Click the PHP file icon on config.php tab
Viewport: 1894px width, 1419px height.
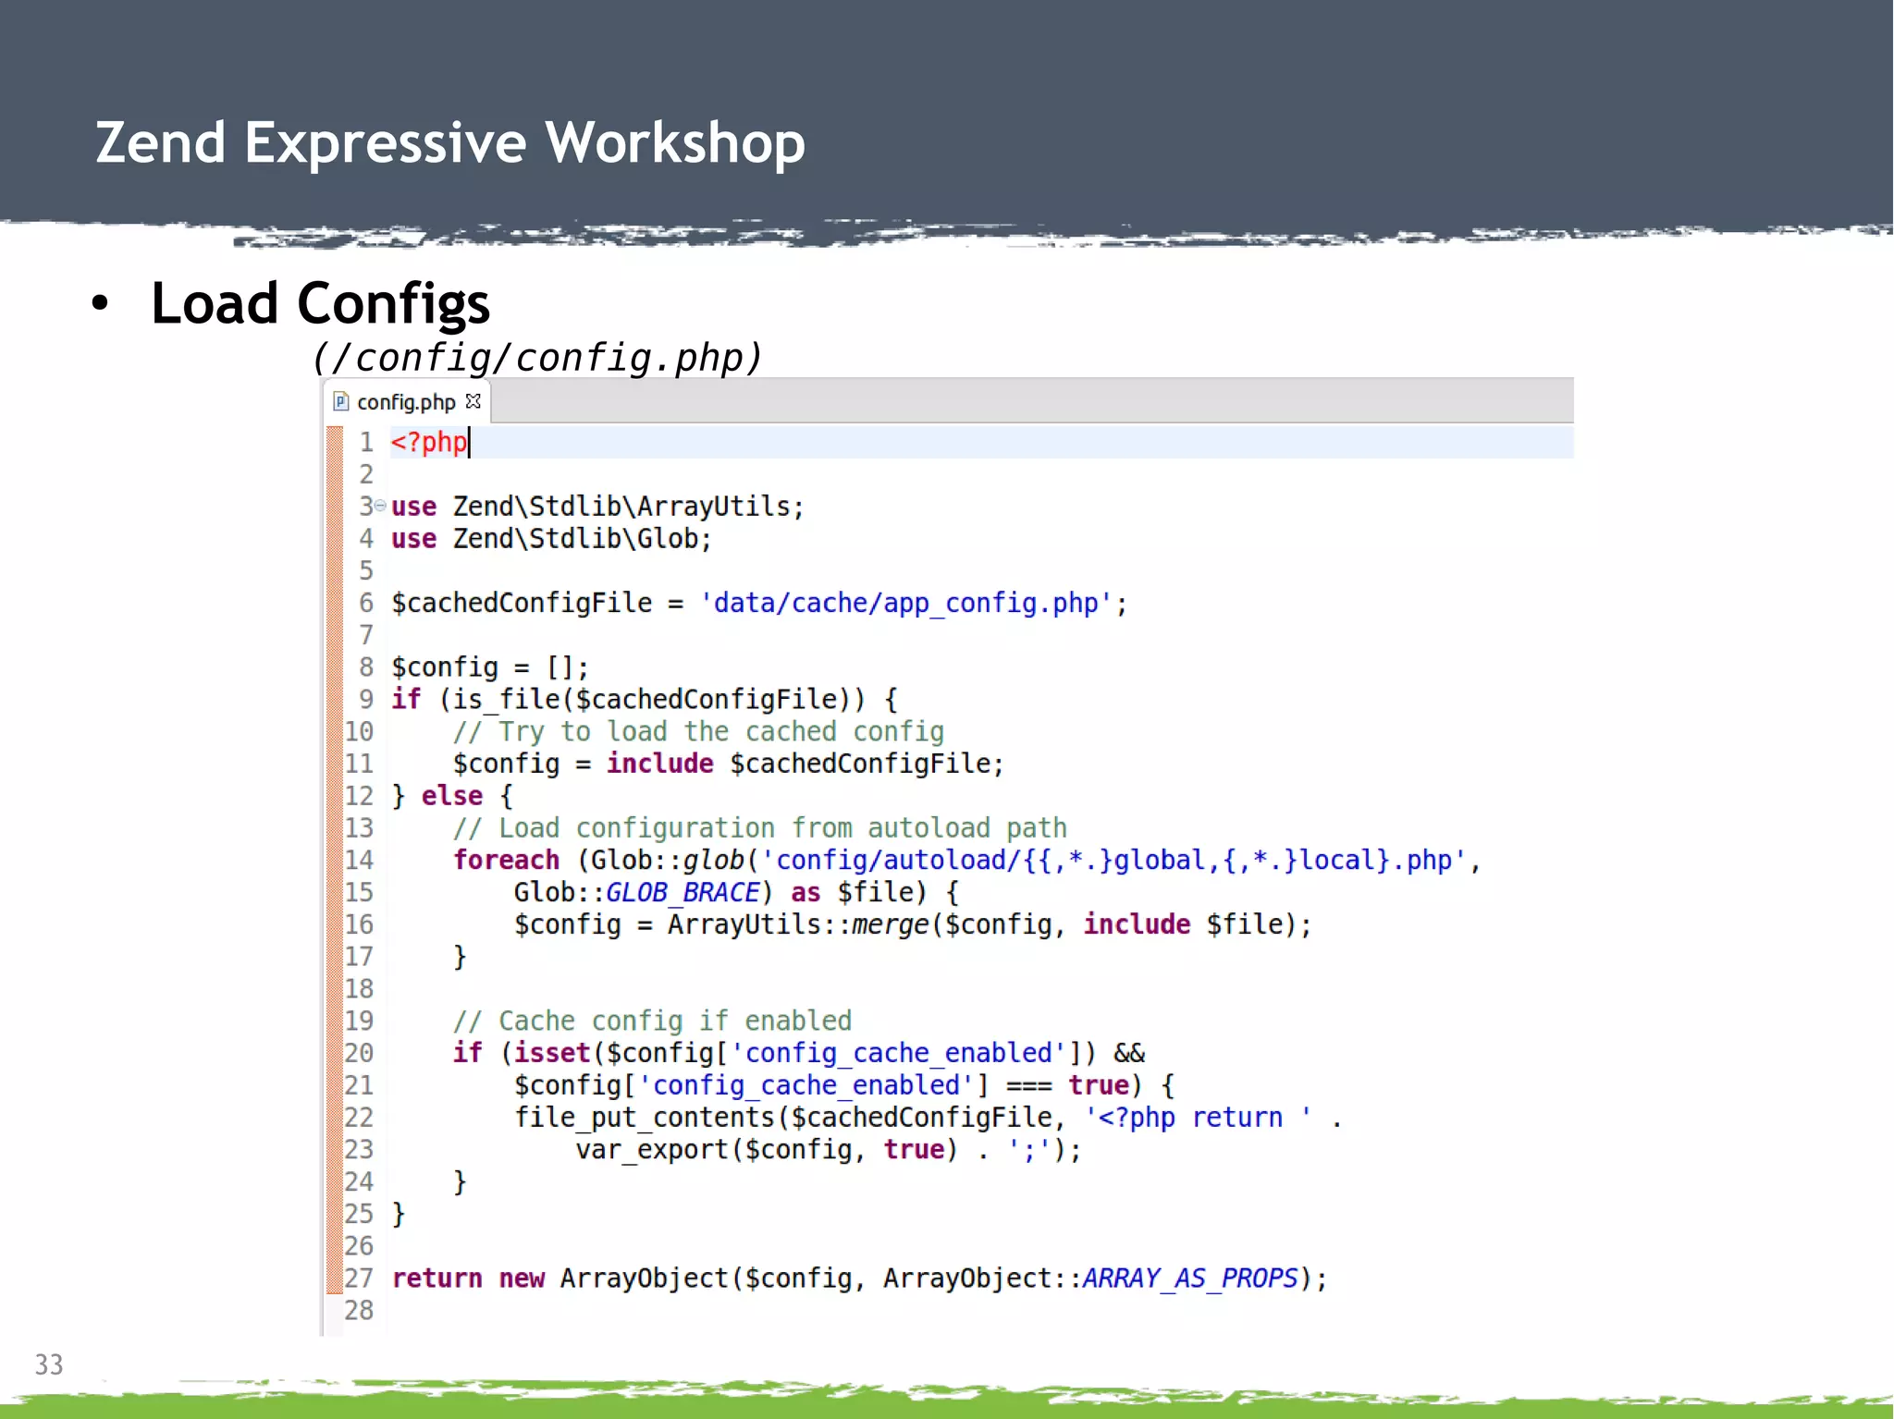[x=341, y=401]
